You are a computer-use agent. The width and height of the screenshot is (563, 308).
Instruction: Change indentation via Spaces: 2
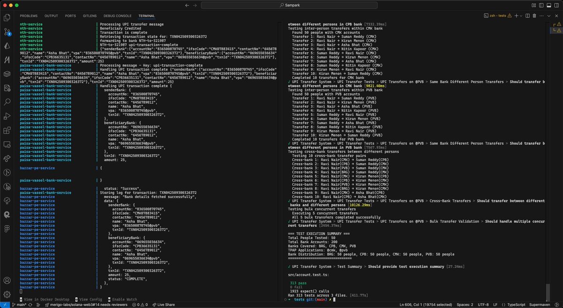click(466, 305)
